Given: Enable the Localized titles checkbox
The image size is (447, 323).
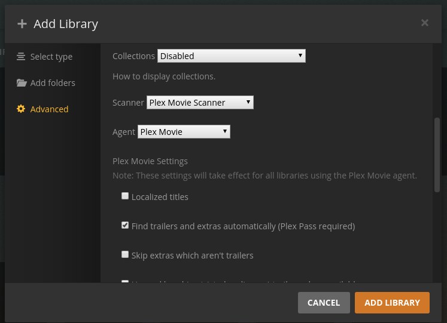Looking at the screenshot, I should (125, 196).
